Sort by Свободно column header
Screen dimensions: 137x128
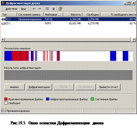point(91,15)
